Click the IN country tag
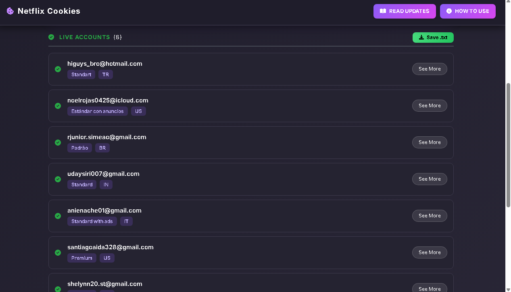 click(106, 185)
